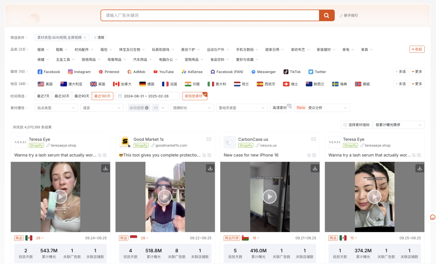
Task: Download the Good Market 1s video
Action: [210, 168]
